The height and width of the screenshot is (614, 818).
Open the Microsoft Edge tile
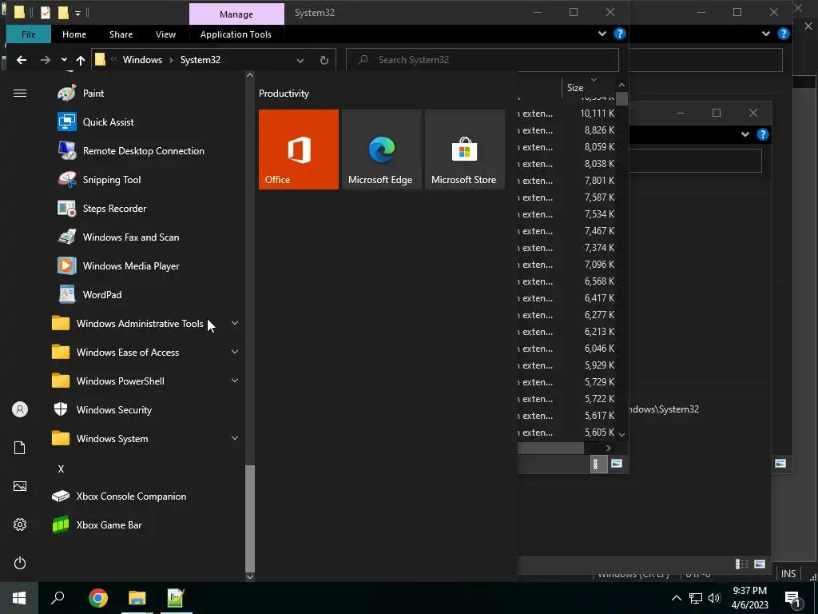(381, 150)
